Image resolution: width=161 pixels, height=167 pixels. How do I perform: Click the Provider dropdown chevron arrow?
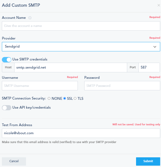(155, 47)
